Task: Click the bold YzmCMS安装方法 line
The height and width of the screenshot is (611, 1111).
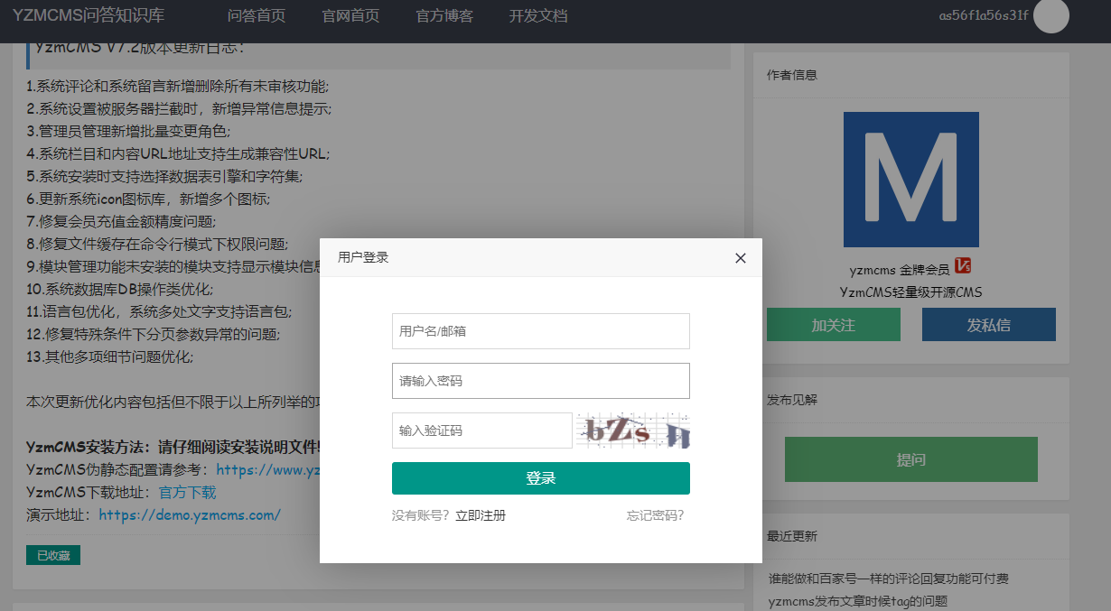Action: (x=173, y=447)
